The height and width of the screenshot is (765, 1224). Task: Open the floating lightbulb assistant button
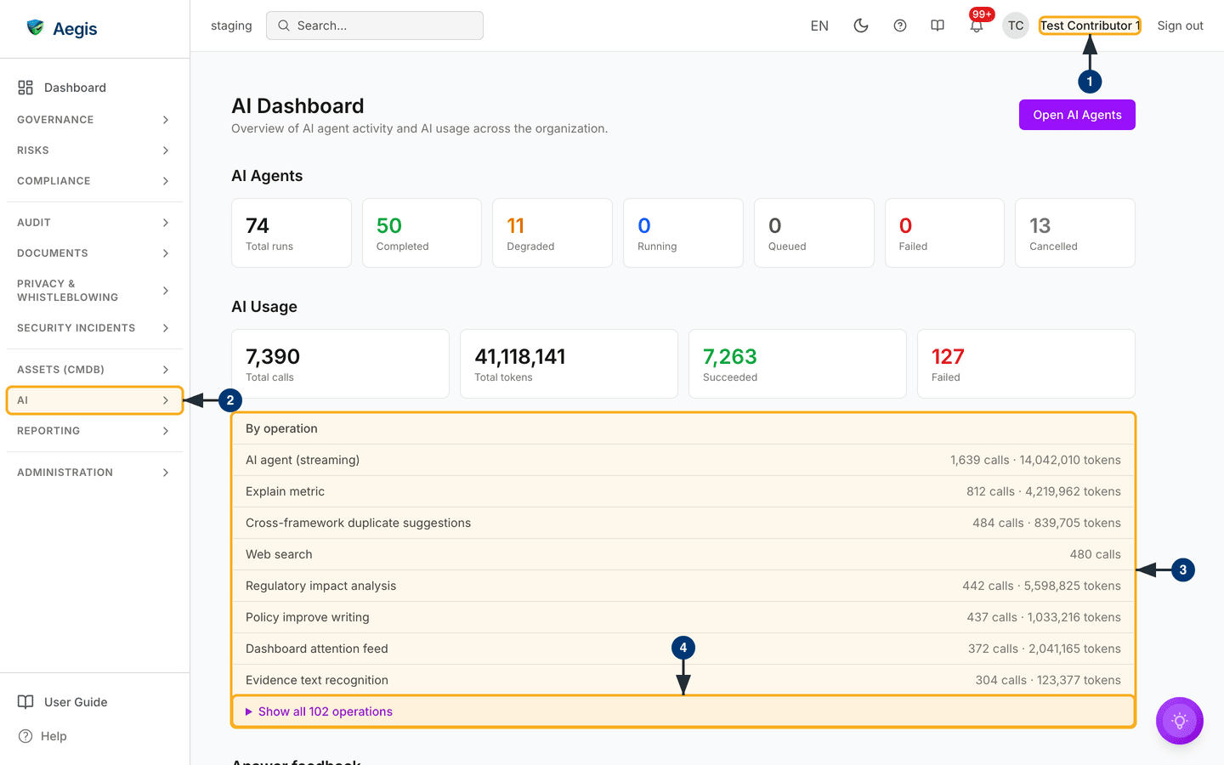coord(1180,721)
